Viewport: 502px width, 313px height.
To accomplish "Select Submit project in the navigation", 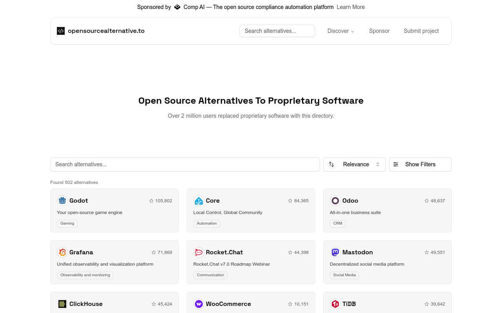I will [421, 31].
